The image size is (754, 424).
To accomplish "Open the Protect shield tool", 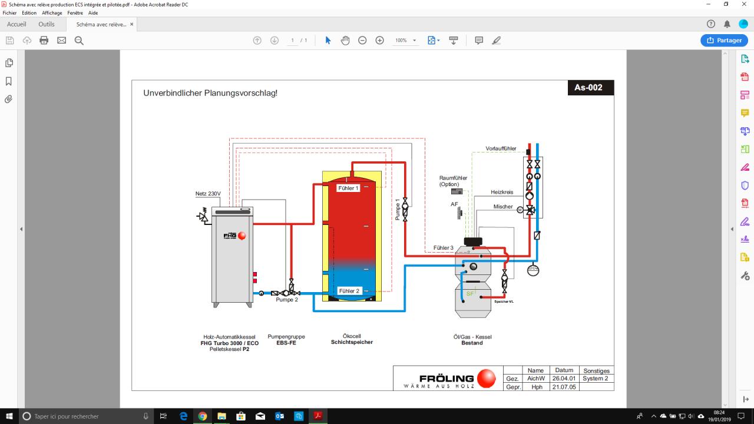I will click(x=745, y=185).
